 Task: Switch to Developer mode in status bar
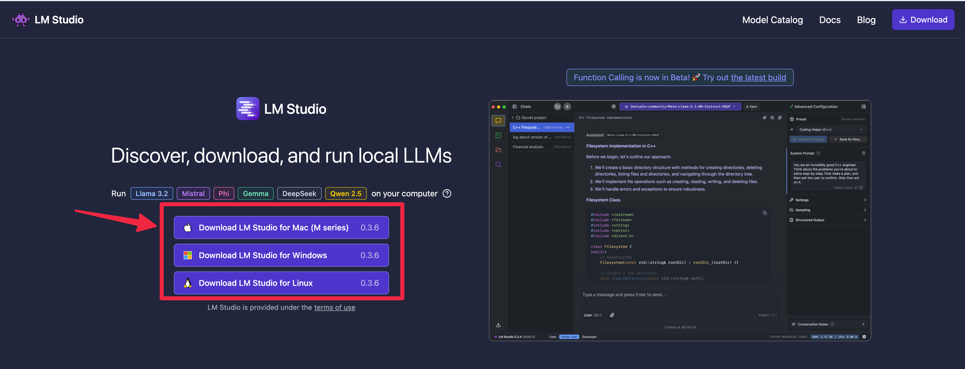pos(589,337)
